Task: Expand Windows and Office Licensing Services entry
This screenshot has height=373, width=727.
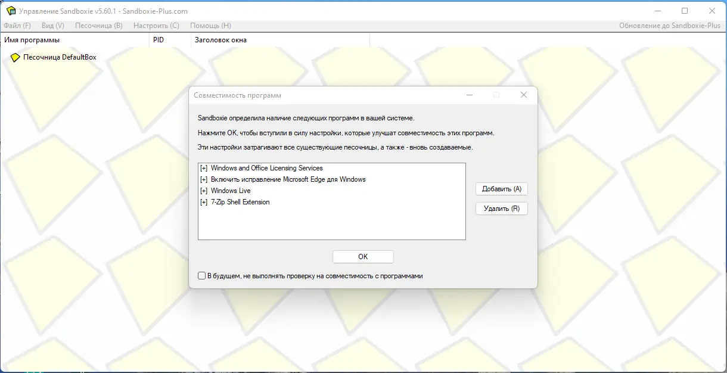Action: (x=204, y=169)
